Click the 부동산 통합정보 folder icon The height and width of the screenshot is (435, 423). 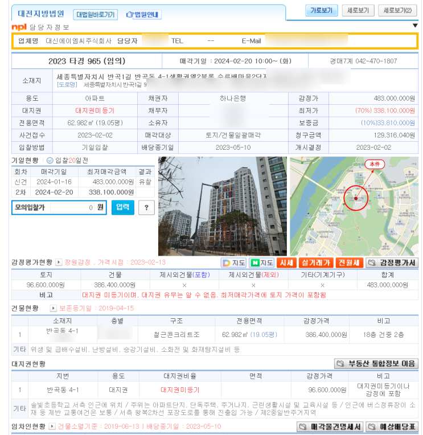(x=340, y=363)
